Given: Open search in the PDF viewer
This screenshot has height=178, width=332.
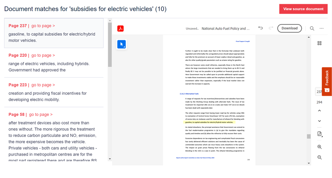Looking at the screenshot, I should pos(312,28).
